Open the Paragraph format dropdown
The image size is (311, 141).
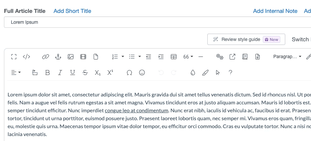(x=287, y=57)
